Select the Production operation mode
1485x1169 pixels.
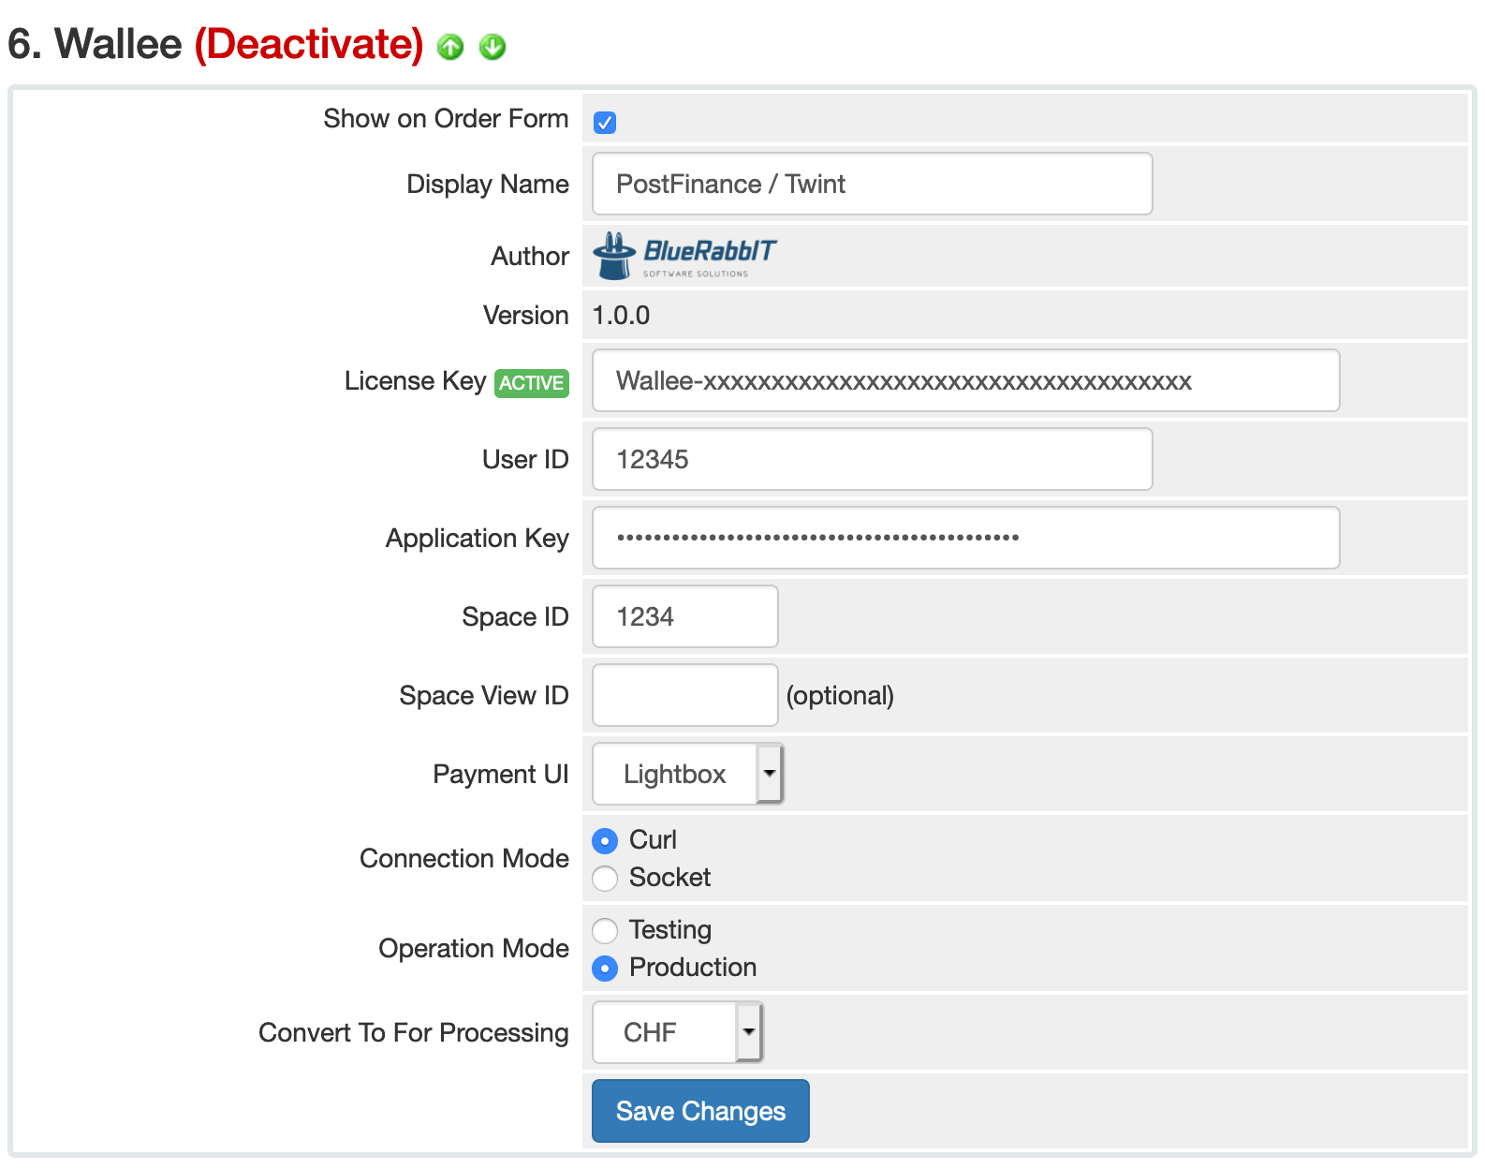click(605, 969)
